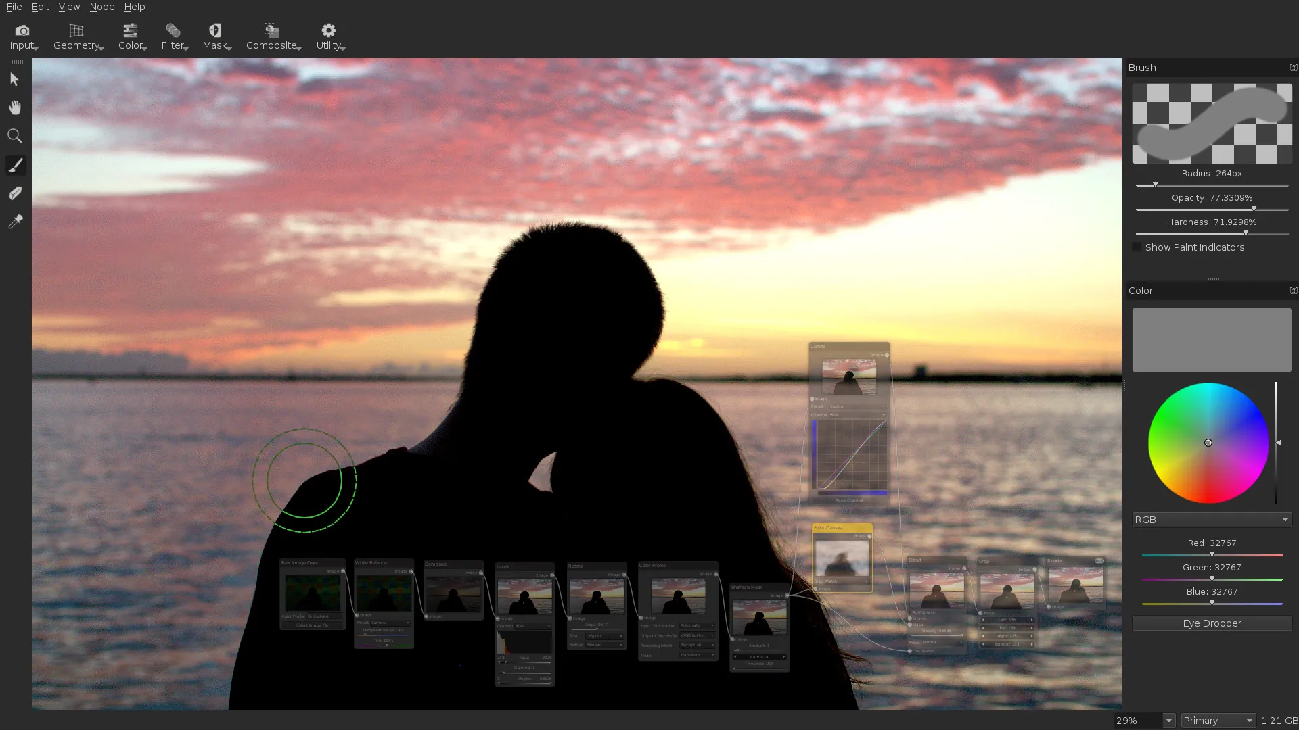This screenshot has height=730, width=1299.
Task: Open the RGB color mode dropdown
Action: pyautogui.click(x=1211, y=519)
